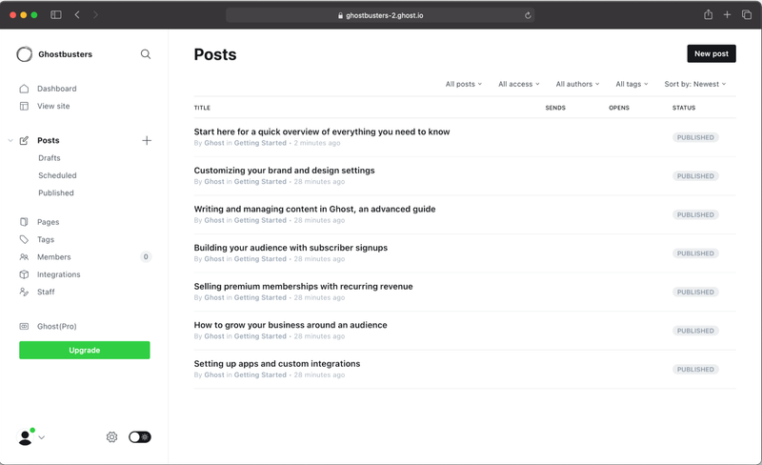The height and width of the screenshot is (465, 762).
Task: Open settings via the gear icon
Action: [x=111, y=436]
